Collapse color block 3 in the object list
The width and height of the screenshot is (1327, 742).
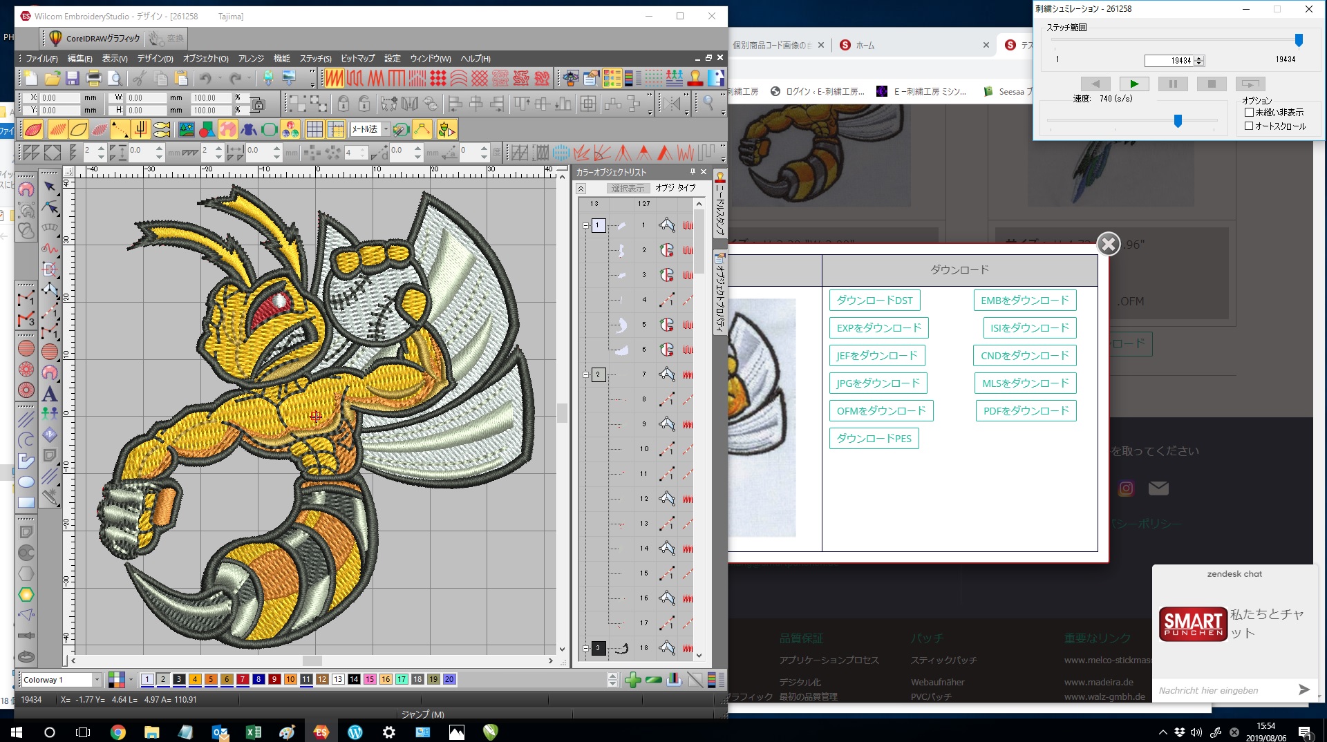tap(586, 648)
